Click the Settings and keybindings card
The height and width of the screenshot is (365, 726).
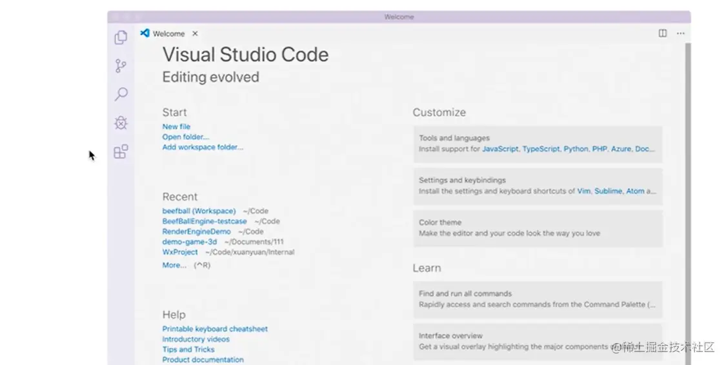click(x=538, y=186)
